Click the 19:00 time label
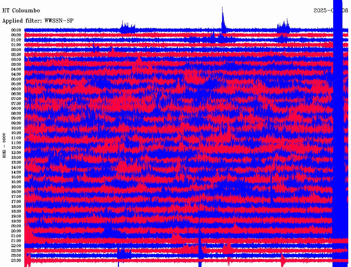Screen dimensions: 351x267 pos(16,216)
